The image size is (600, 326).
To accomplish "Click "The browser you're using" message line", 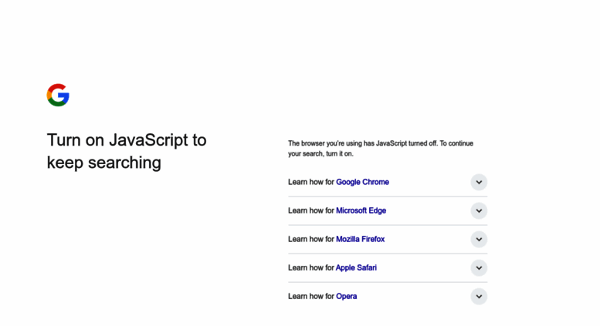I will click(x=380, y=143).
